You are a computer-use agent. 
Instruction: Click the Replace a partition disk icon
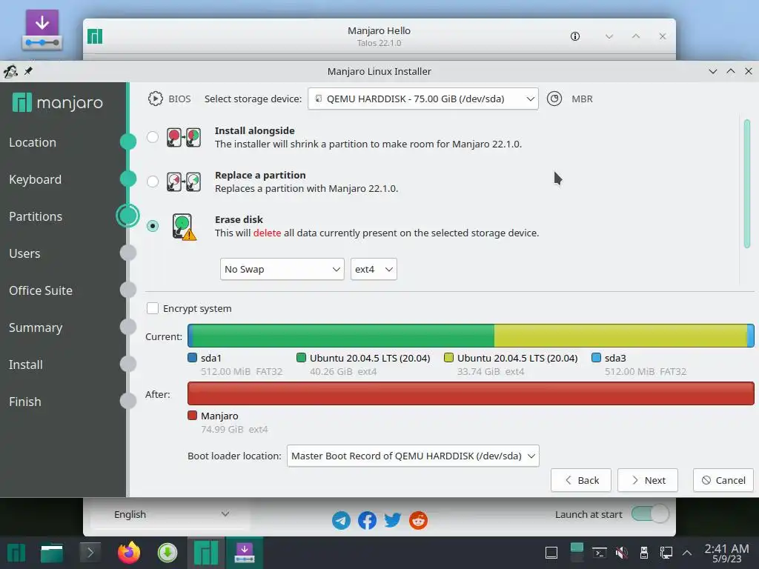184,182
